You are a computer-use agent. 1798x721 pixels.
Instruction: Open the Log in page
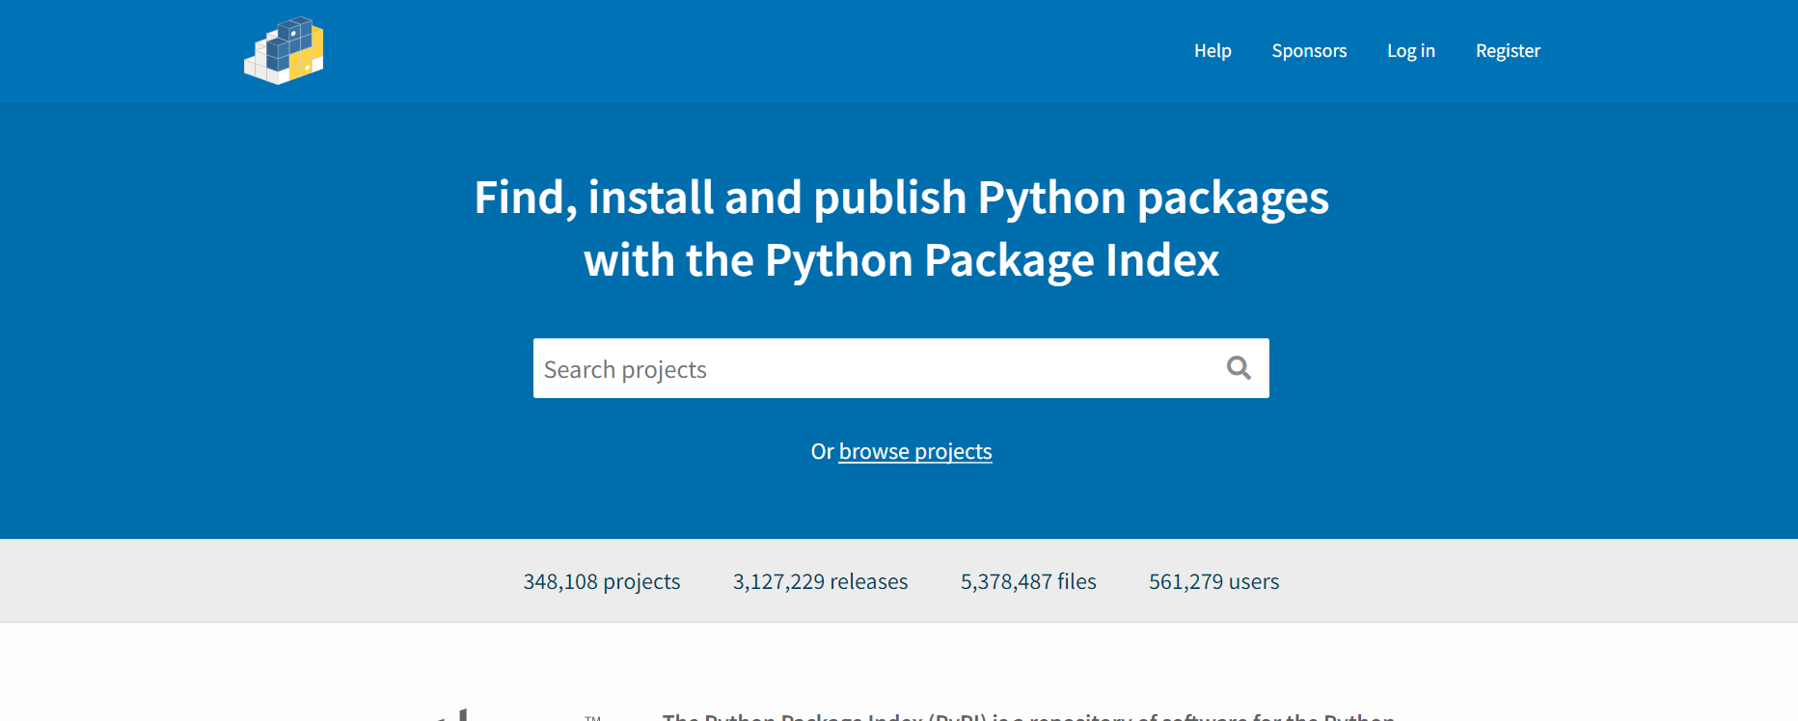point(1410,51)
